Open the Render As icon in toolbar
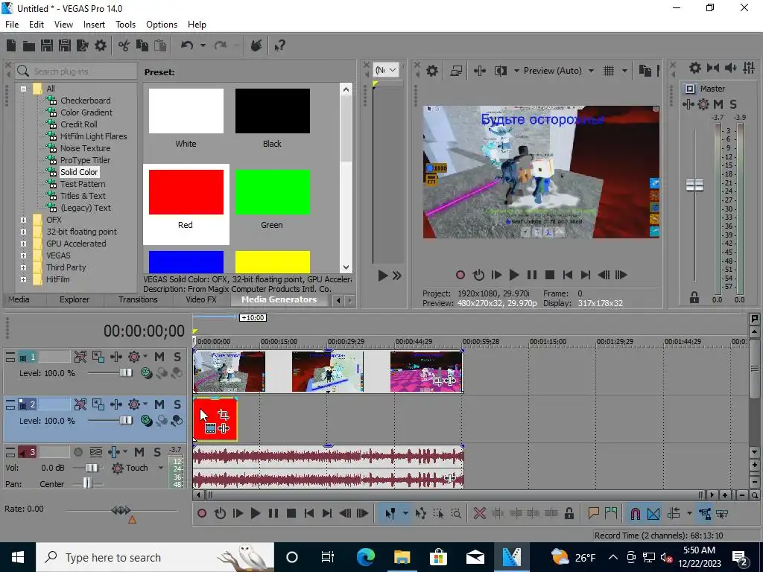This screenshot has width=763, height=572. (83, 45)
